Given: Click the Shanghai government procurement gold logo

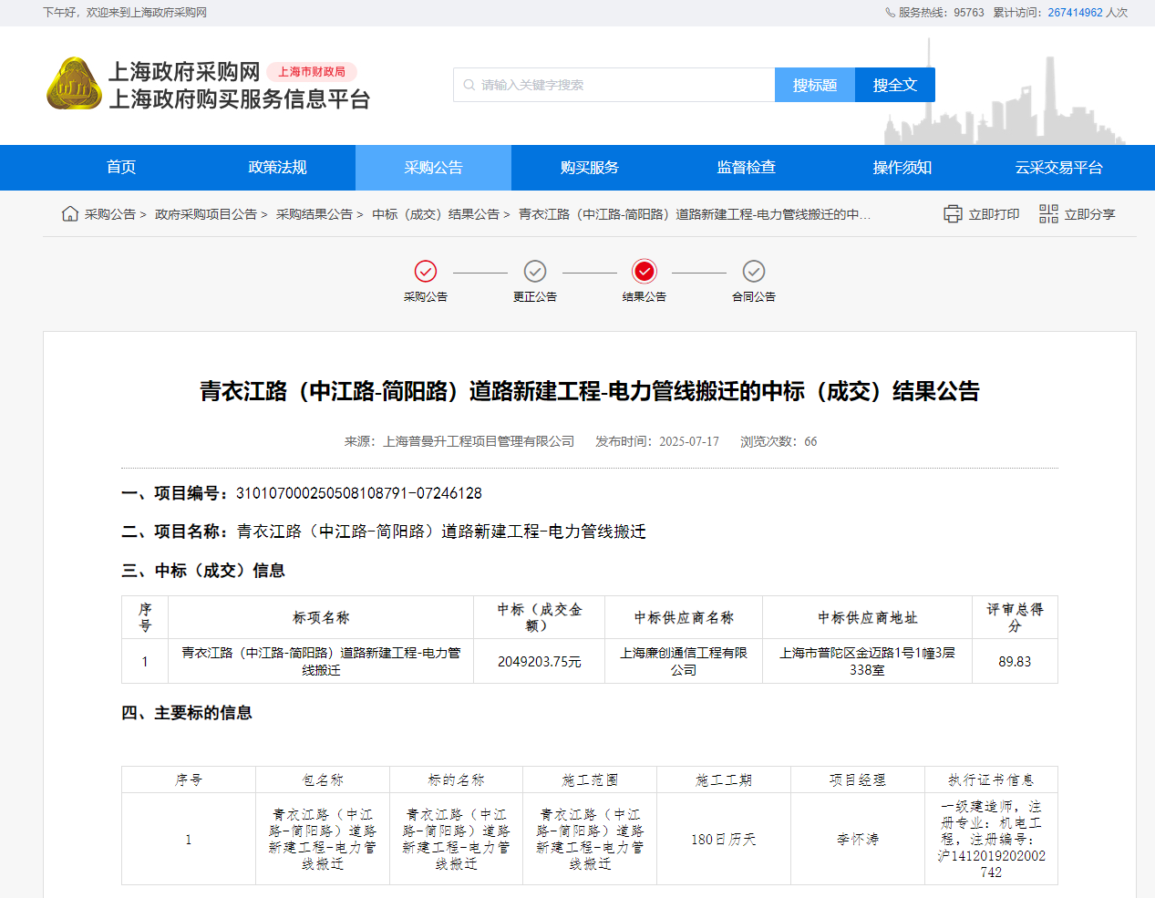Looking at the screenshot, I should click(74, 84).
